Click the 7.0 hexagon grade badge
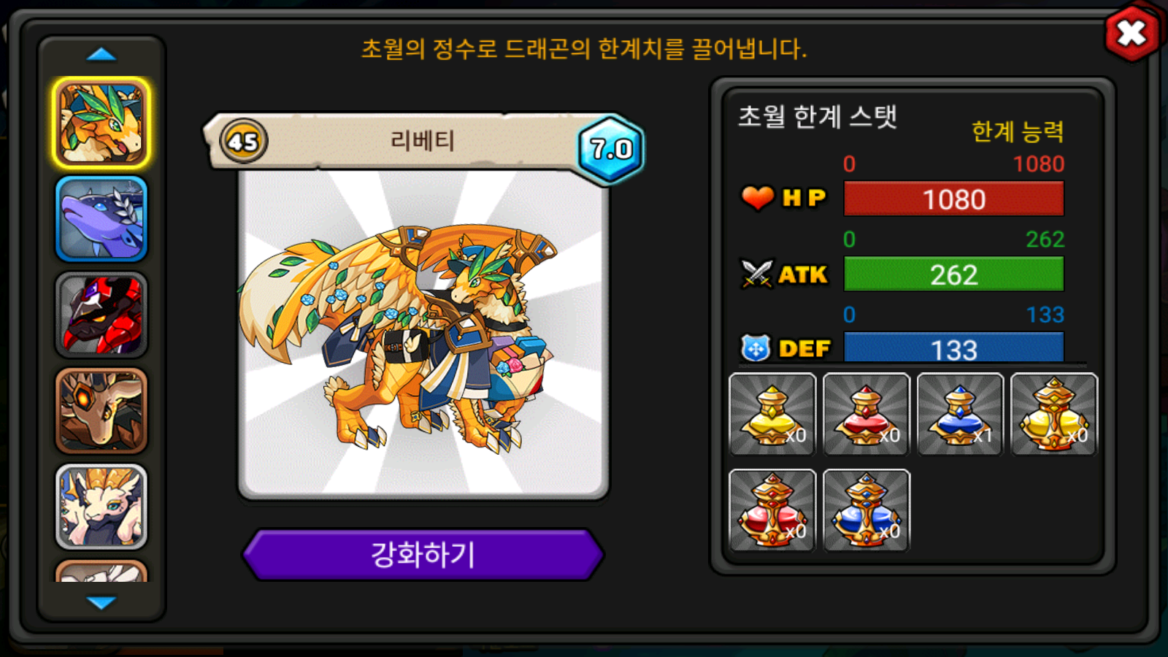The height and width of the screenshot is (657, 1168). (611, 149)
